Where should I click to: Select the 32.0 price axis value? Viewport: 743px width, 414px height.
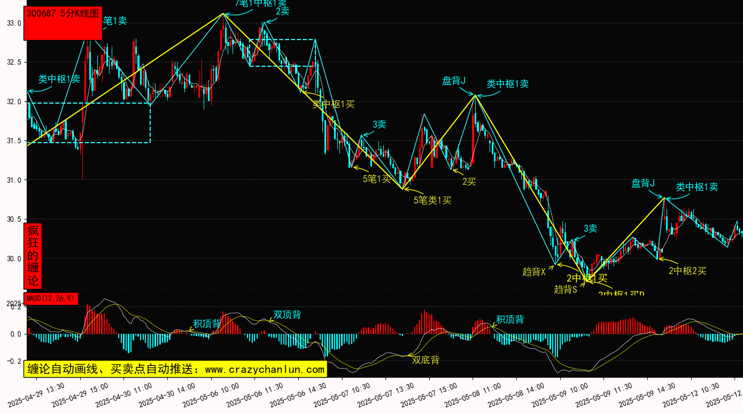[x=14, y=101]
